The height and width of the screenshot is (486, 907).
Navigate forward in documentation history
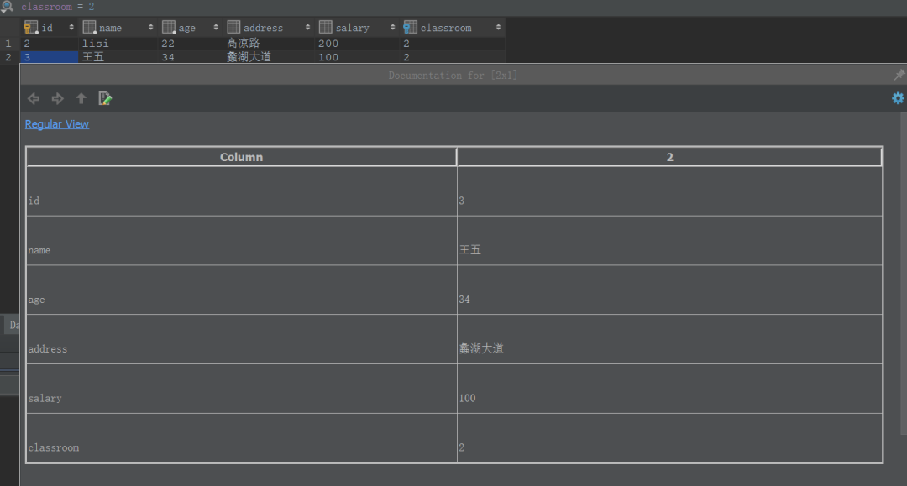click(56, 97)
